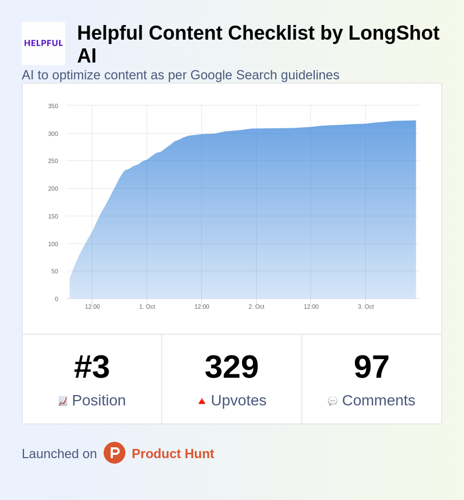
Task: Click the Product Hunt logo icon
Action: coord(115,453)
